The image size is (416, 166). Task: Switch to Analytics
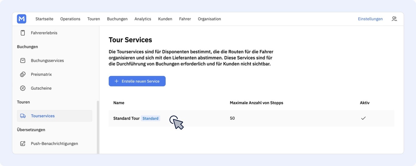click(143, 19)
